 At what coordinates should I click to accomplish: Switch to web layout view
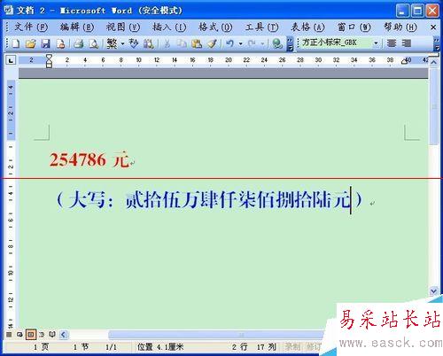19,335
